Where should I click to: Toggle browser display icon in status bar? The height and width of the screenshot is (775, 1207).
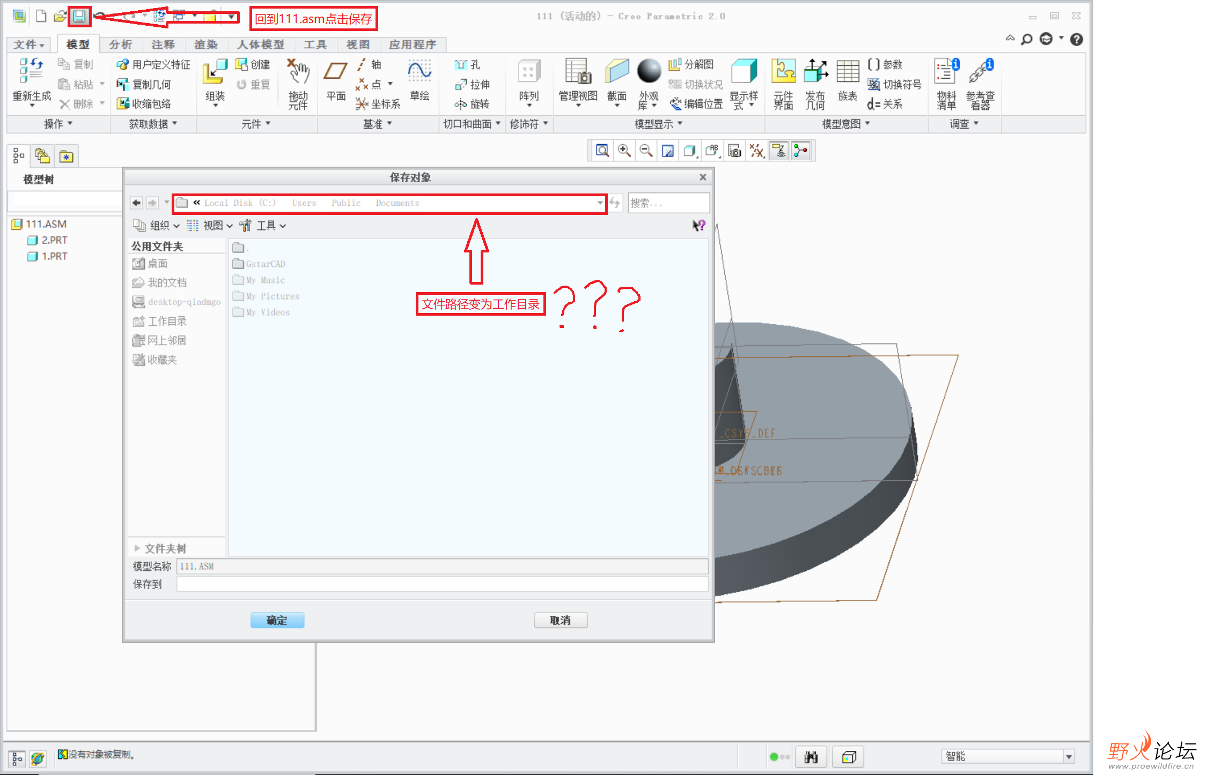coord(38,758)
